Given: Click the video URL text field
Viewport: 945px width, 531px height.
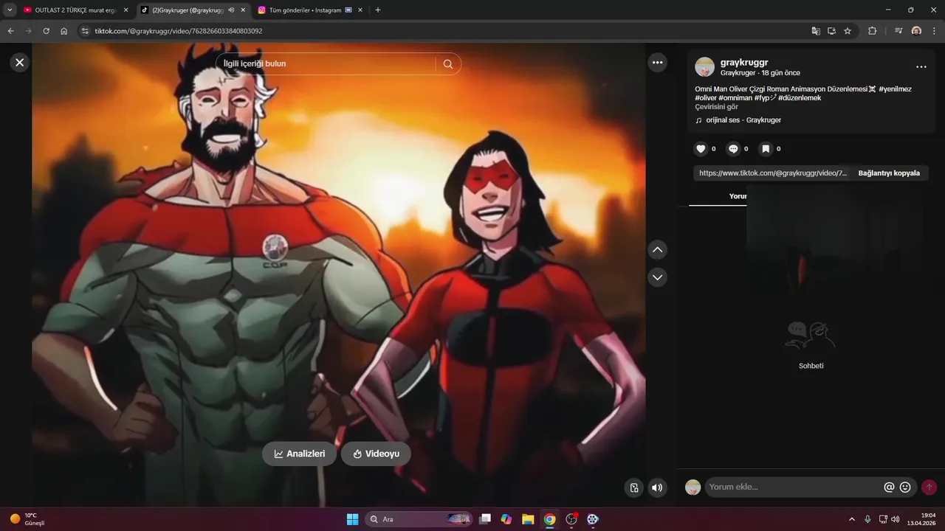Looking at the screenshot, I should 772,173.
